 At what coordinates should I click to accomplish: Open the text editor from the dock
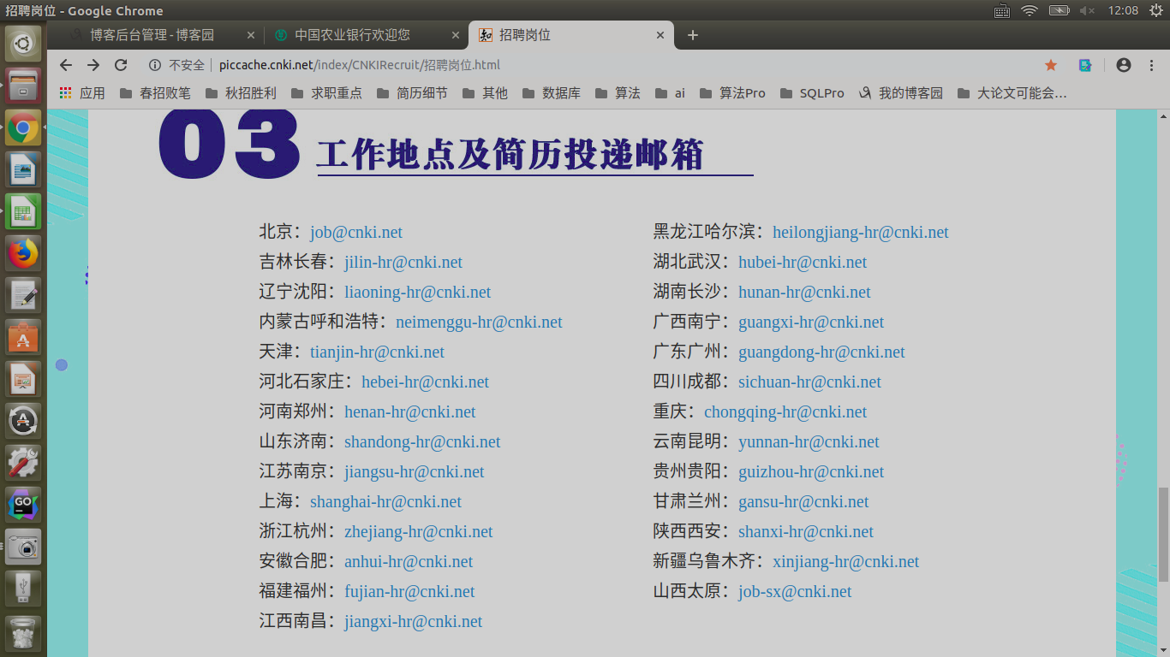pos(23,295)
